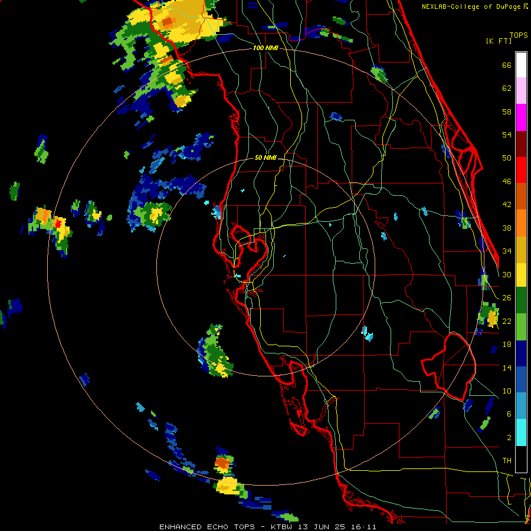Screen dimensions: 531x531
Task: Click the 42 legend value
Action: 507,204
